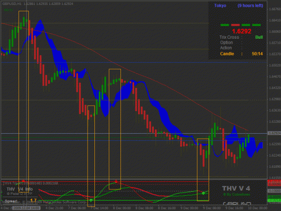Image resolution: width=281 pixels, height=211 pixels.
Task: Click the 9 Dec 16:00 time label
Action: [234, 208]
